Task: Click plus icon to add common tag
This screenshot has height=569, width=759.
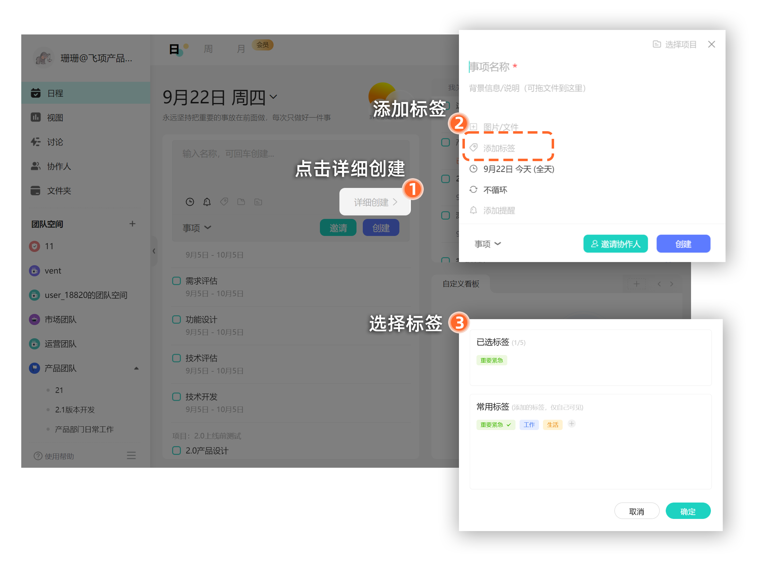Action: (x=572, y=424)
